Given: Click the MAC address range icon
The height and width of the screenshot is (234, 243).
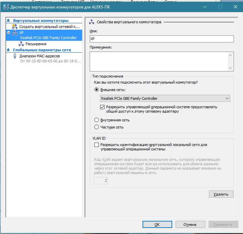Looking at the screenshot, I should click(x=15, y=56).
